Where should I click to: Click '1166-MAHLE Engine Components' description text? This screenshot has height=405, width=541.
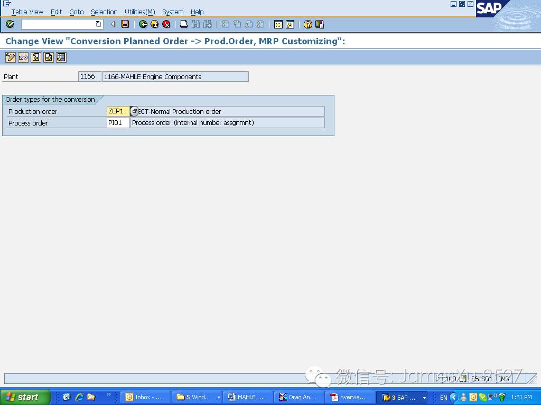click(152, 77)
